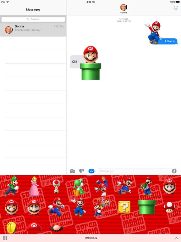Tap the Wi-Fi icon in status bar
The height and width of the screenshot is (242, 181).
click(8, 2)
